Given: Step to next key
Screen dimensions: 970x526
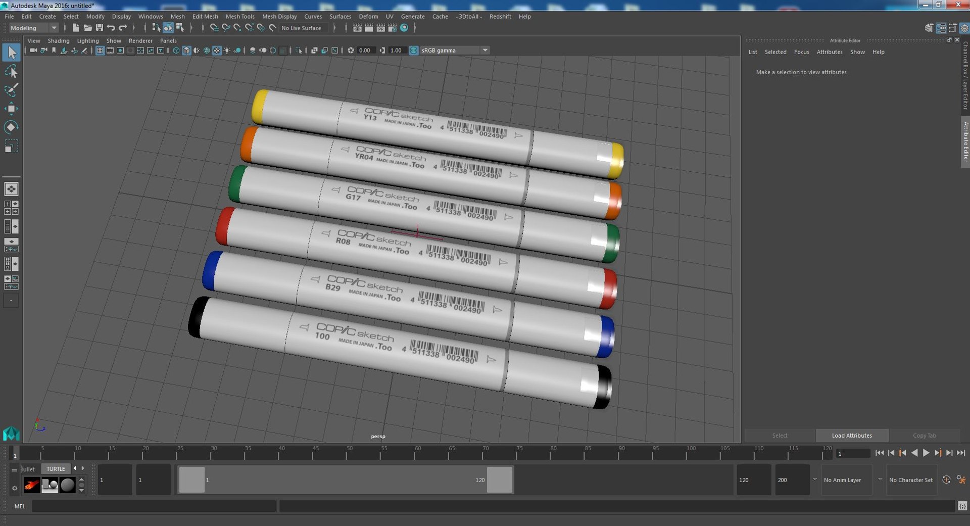Looking at the screenshot, I should click(x=938, y=453).
